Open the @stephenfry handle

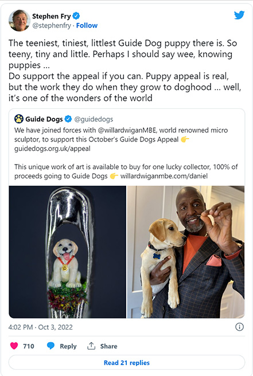coord(52,25)
